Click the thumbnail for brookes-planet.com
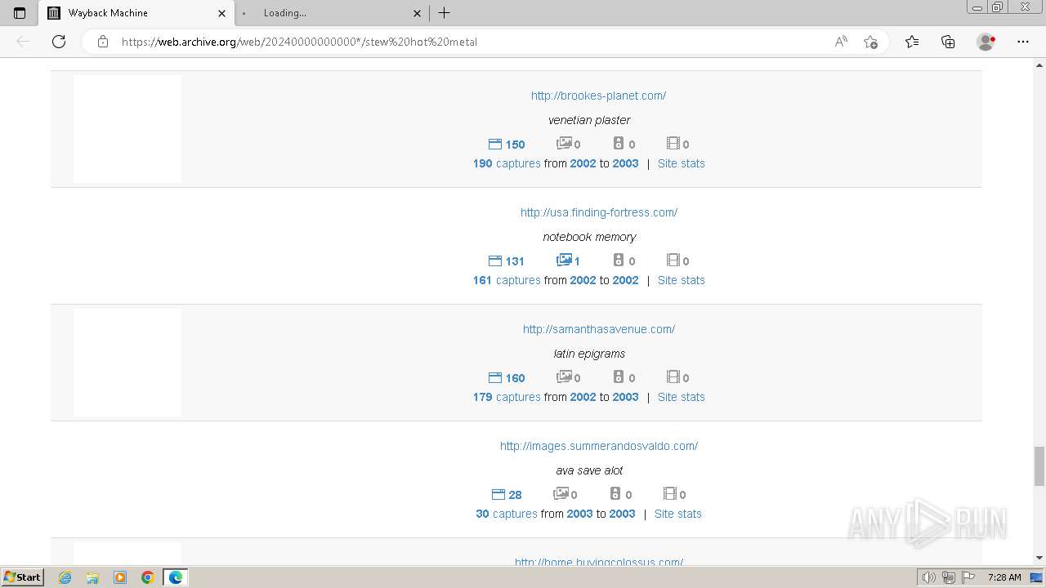The image size is (1046, 588). click(127, 129)
